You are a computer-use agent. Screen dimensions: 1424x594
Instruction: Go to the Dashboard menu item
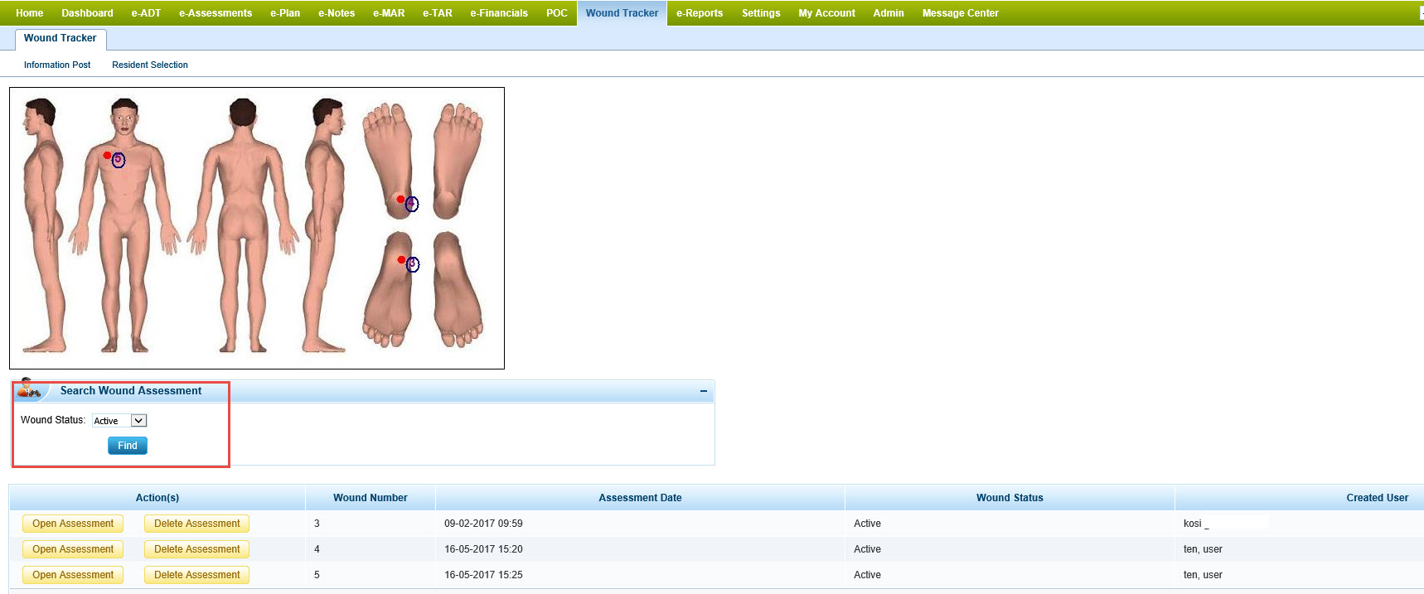pyautogui.click(x=87, y=13)
